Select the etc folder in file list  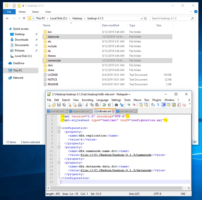[x=49, y=41]
